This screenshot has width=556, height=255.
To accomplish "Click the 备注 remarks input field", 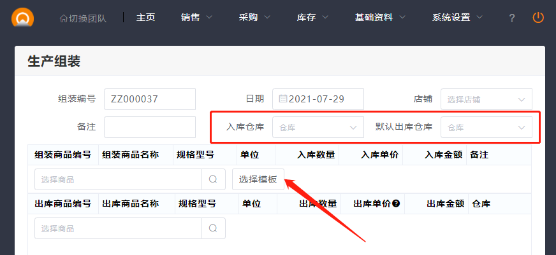I will coord(150,127).
